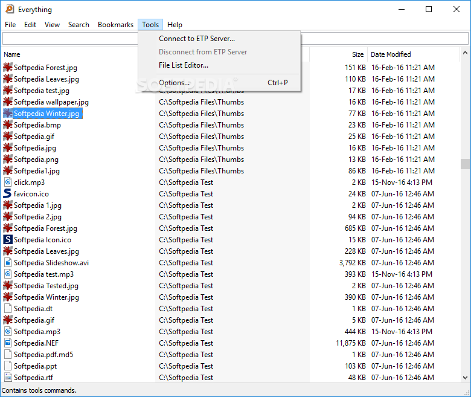The height and width of the screenshot is (397, 471).
Task: Click the scrollbar up arrow
Action: (x=465, y=53)
